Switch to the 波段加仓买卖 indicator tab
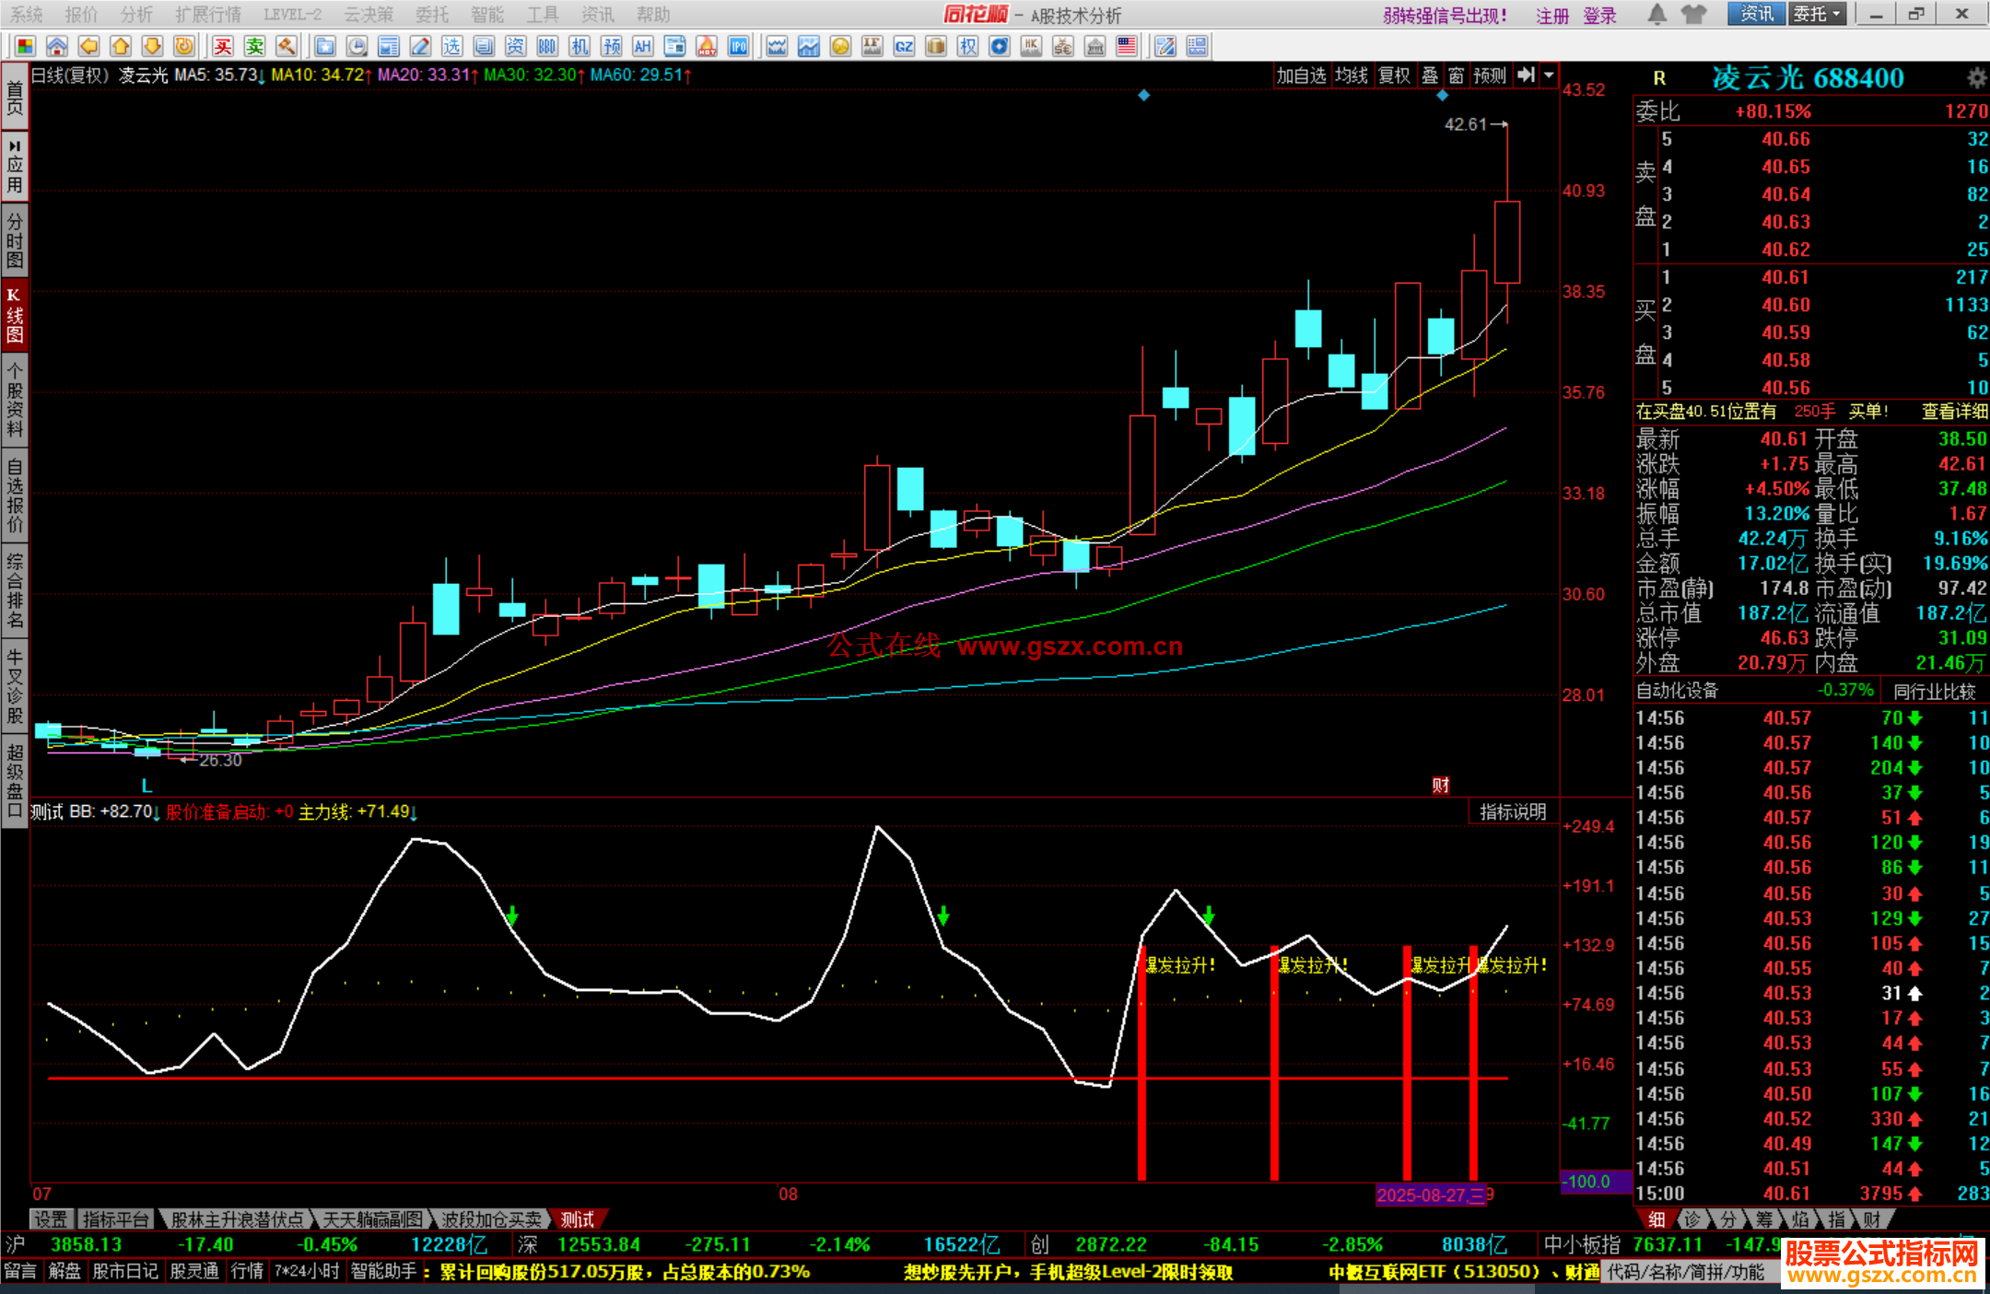The height and width of the screenshot is (1294, 1990). (x=492, y=1219)
